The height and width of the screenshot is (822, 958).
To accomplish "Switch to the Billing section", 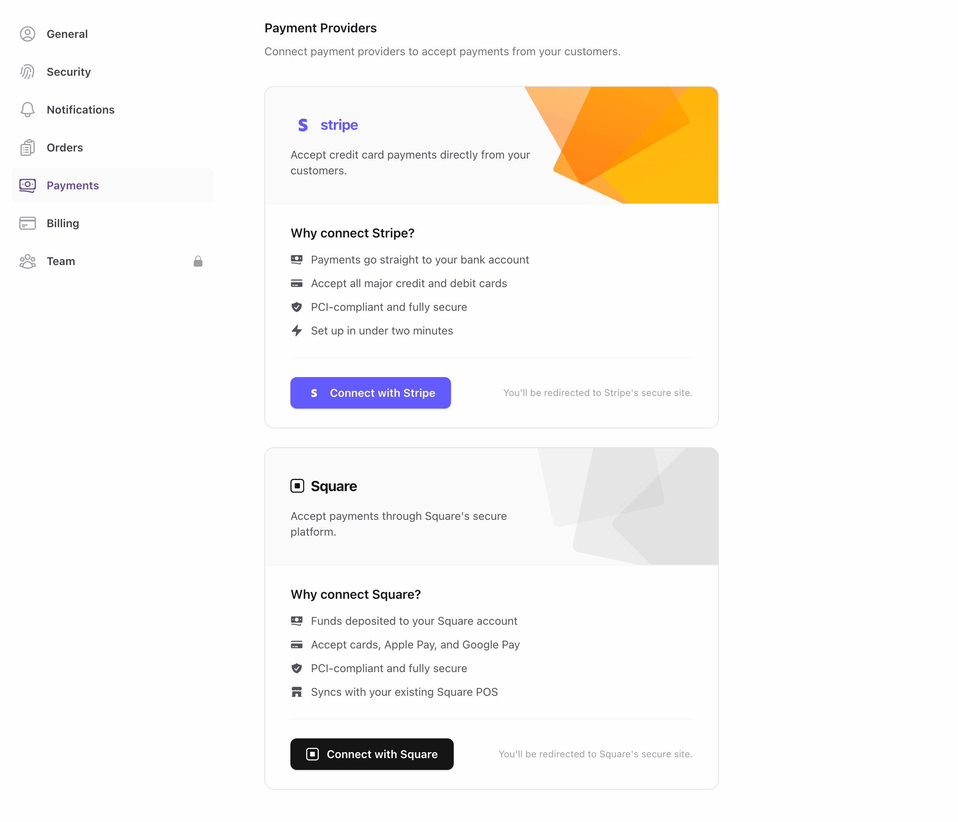I will point(62,223).
